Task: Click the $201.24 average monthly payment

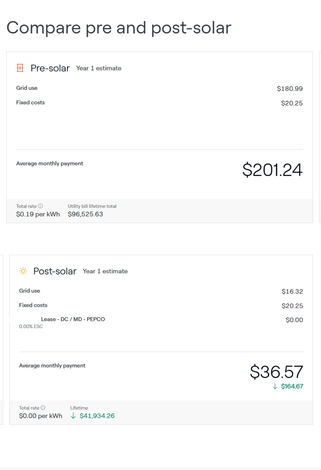Action: tap(272, 170)
